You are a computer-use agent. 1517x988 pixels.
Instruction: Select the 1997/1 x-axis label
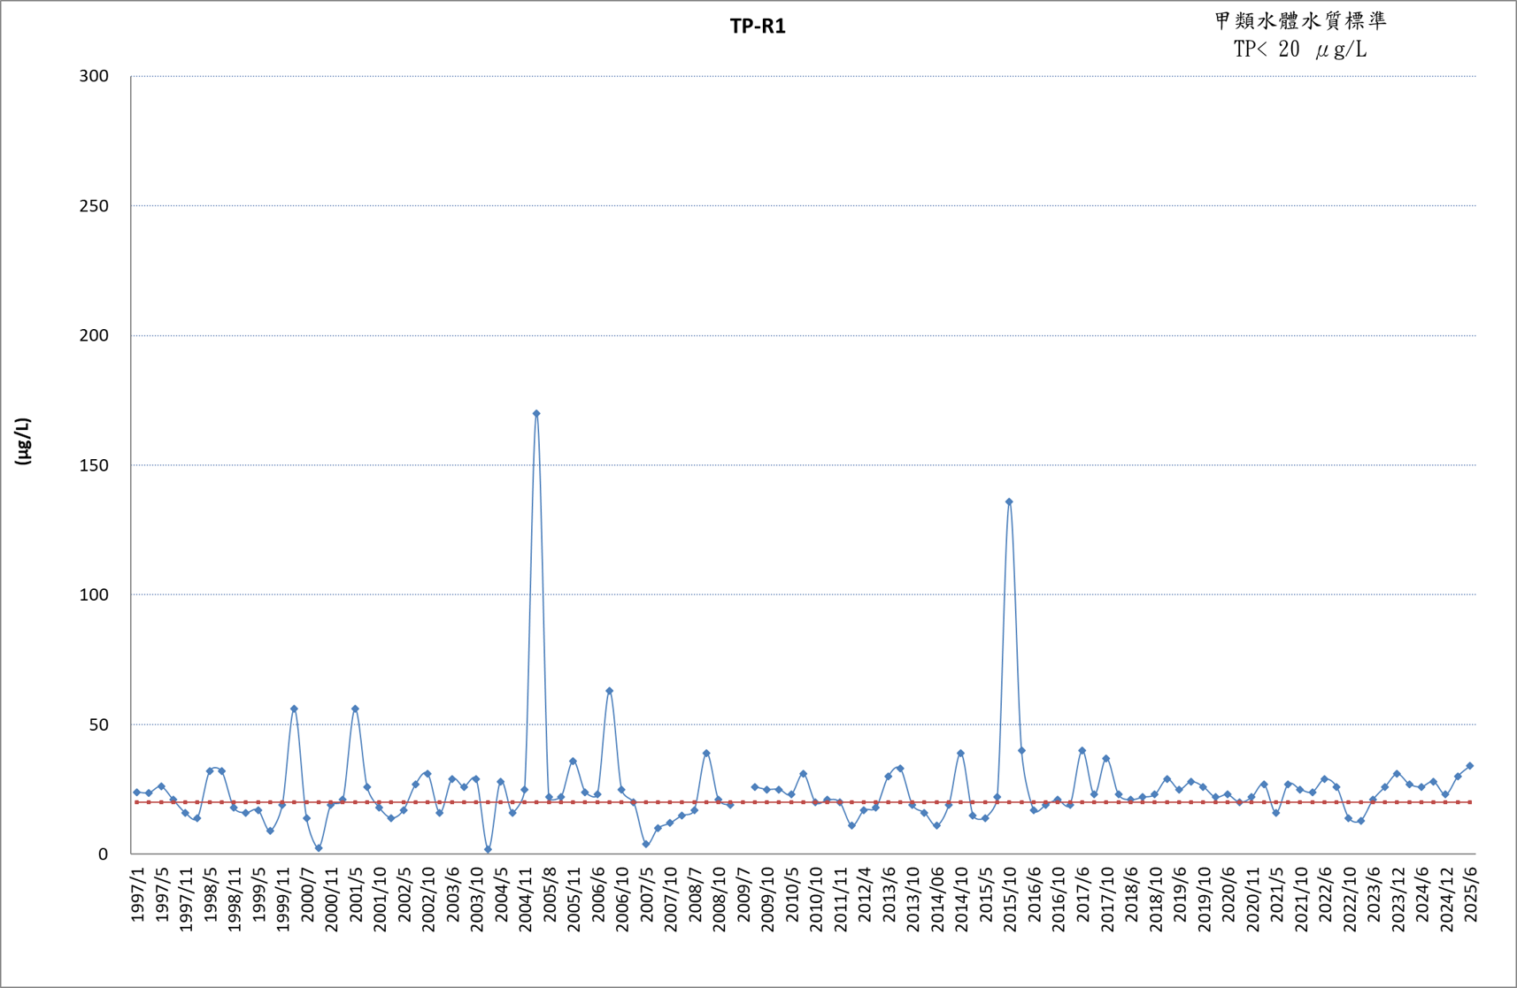click(x=138, y=894)
